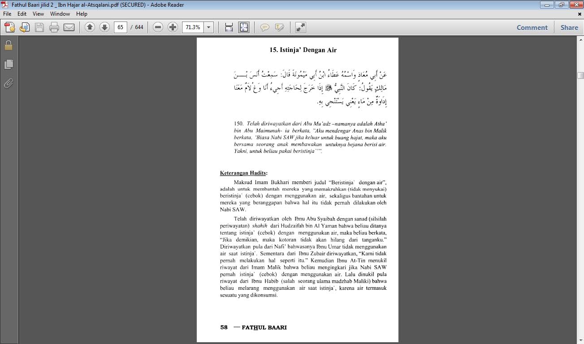Open the text highlight annotation tool
584x344 pixels.
pos(279,27)
